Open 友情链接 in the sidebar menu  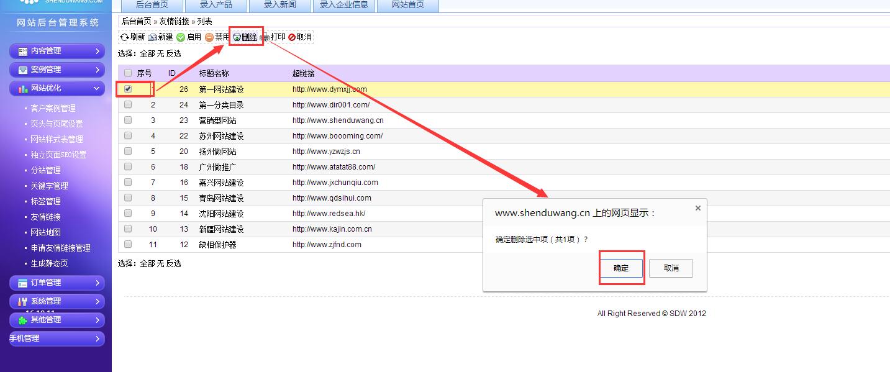(46, 217)
